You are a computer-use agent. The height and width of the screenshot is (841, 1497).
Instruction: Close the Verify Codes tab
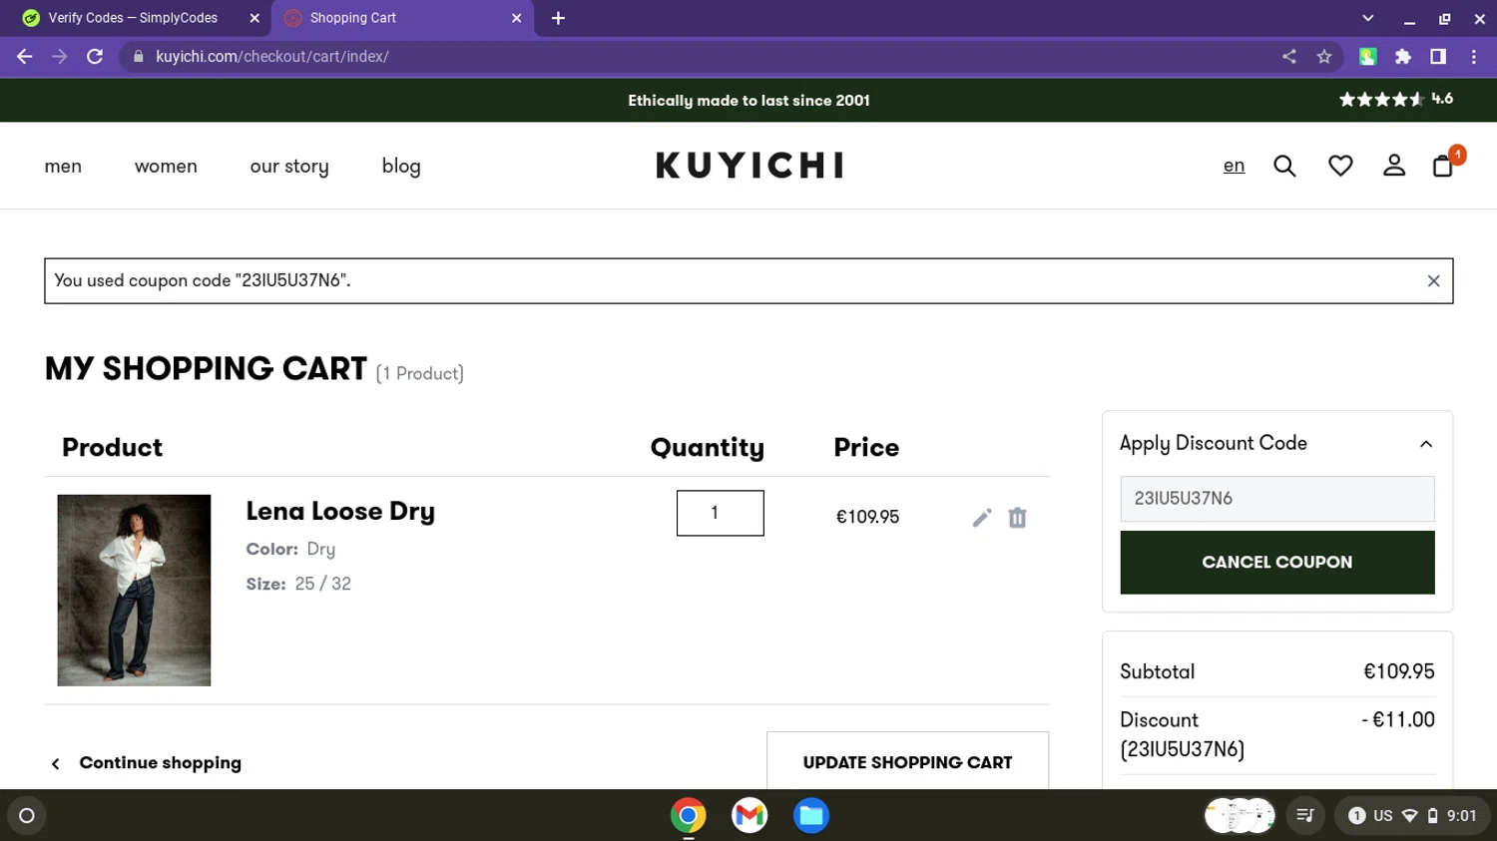[254, 18]
